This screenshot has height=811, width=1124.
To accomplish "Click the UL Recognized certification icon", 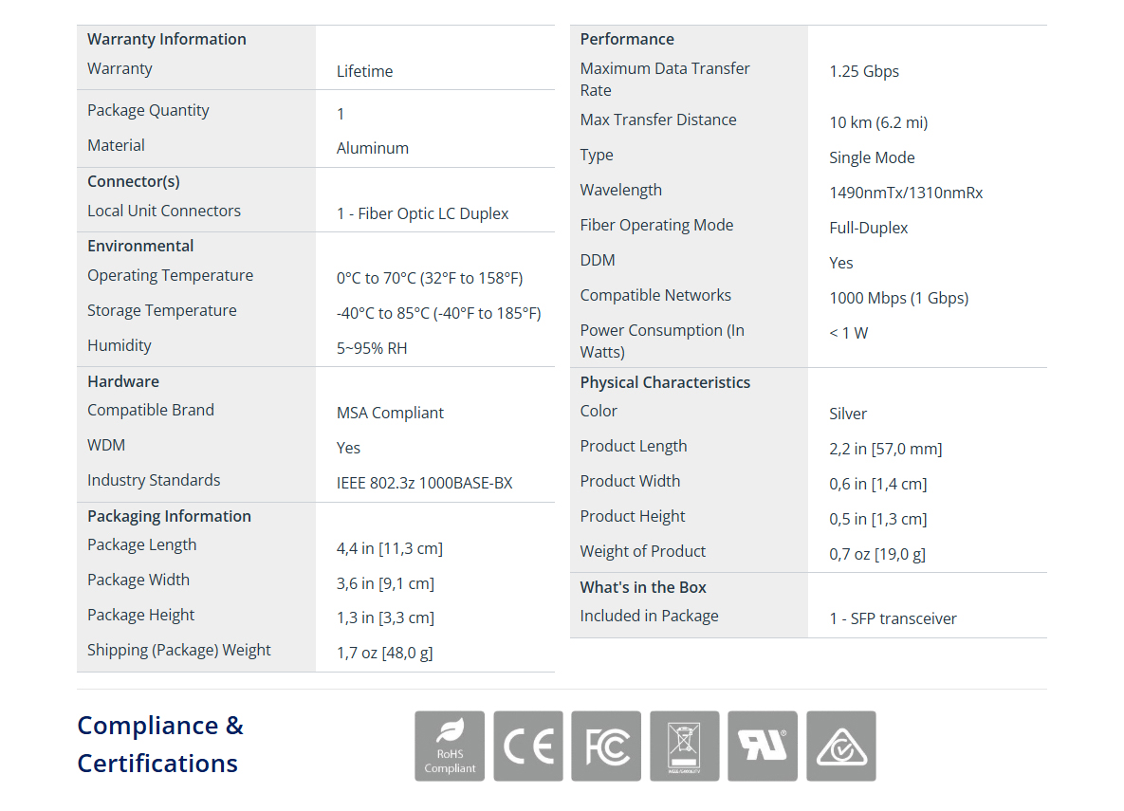I will tap(762, 746).
